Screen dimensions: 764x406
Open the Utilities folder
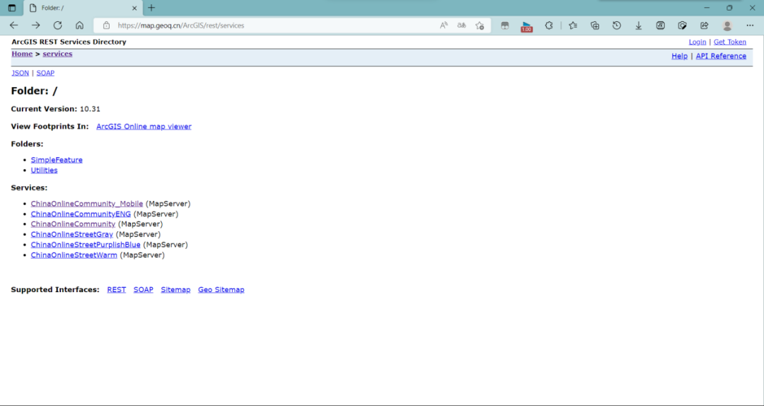[44, 170]
